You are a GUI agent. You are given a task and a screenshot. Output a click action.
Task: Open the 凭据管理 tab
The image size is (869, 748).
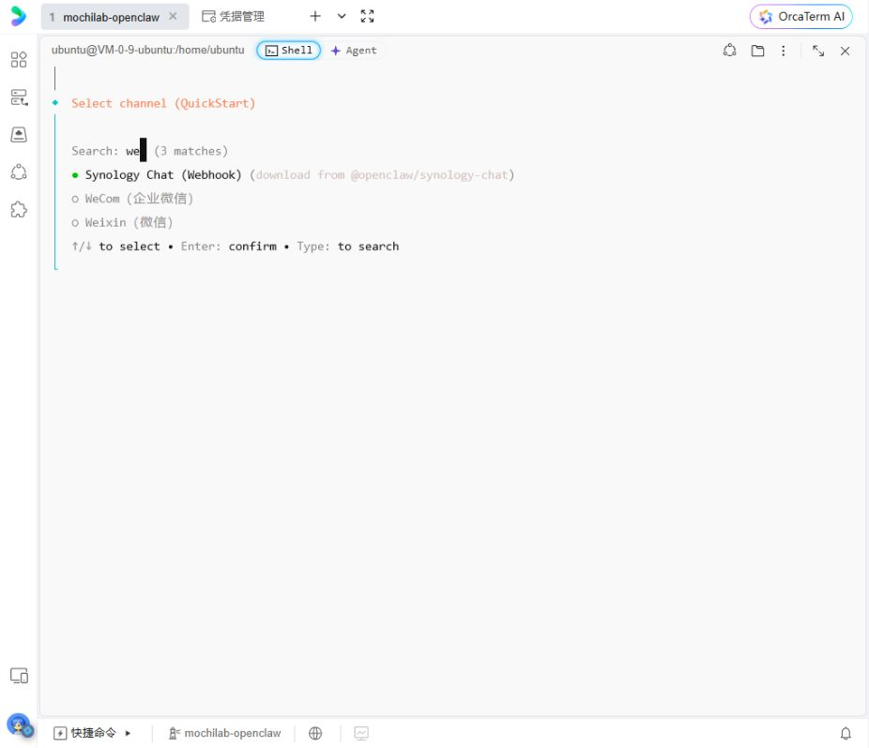click(x=233, y=17)
